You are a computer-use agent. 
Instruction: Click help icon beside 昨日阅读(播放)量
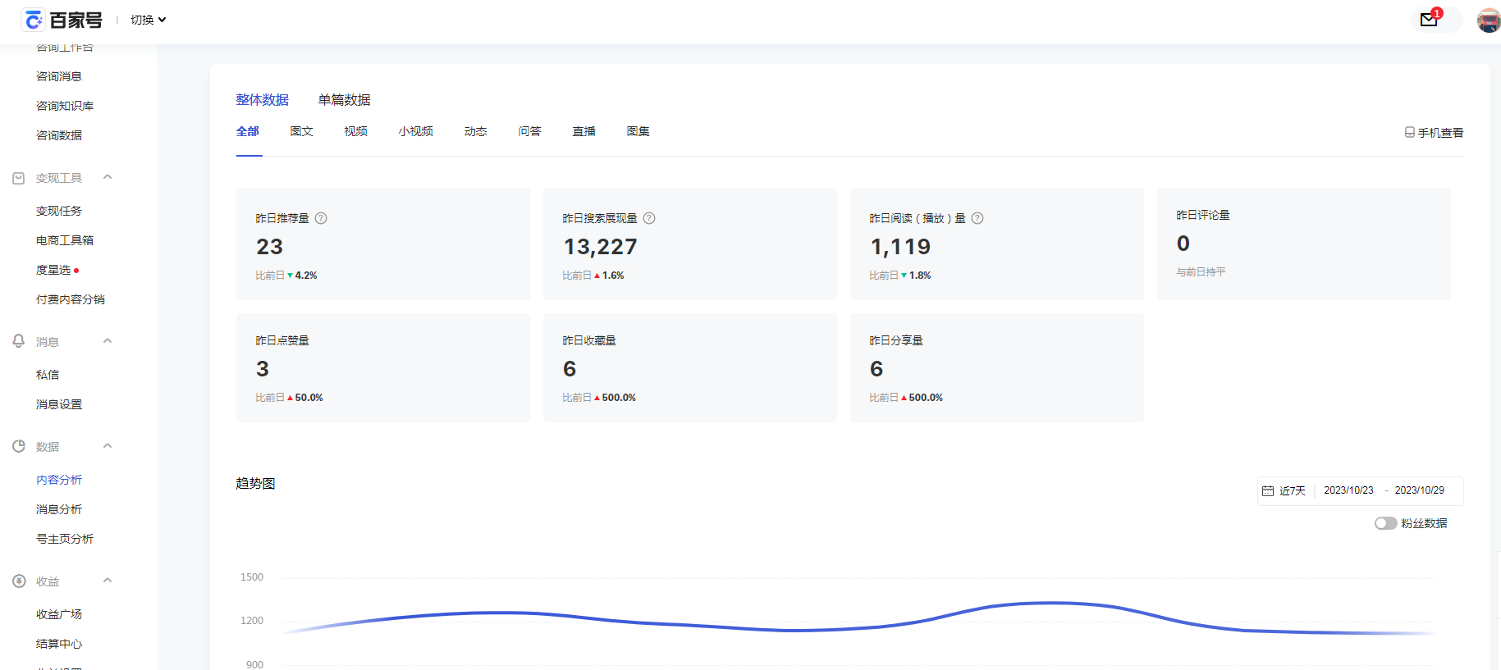point(977,218)
